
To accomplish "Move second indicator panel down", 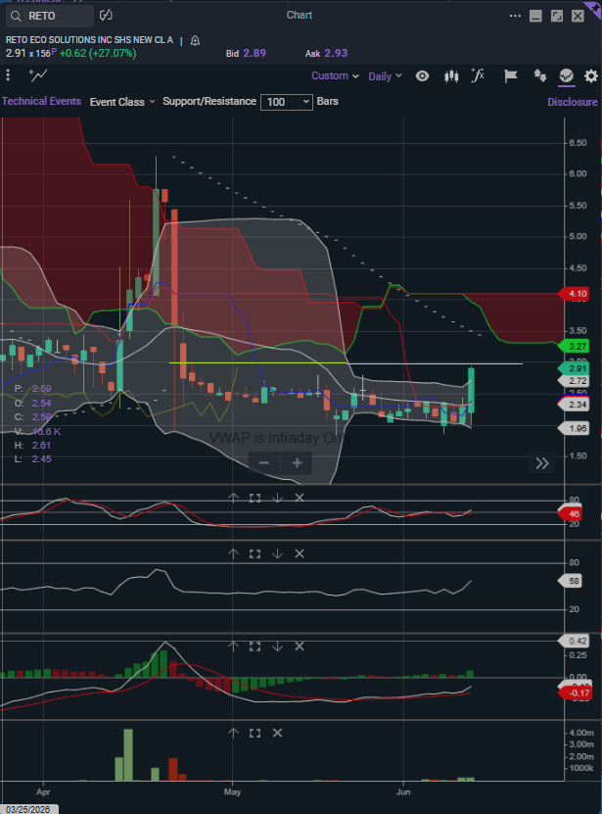I will pos(277,553).
